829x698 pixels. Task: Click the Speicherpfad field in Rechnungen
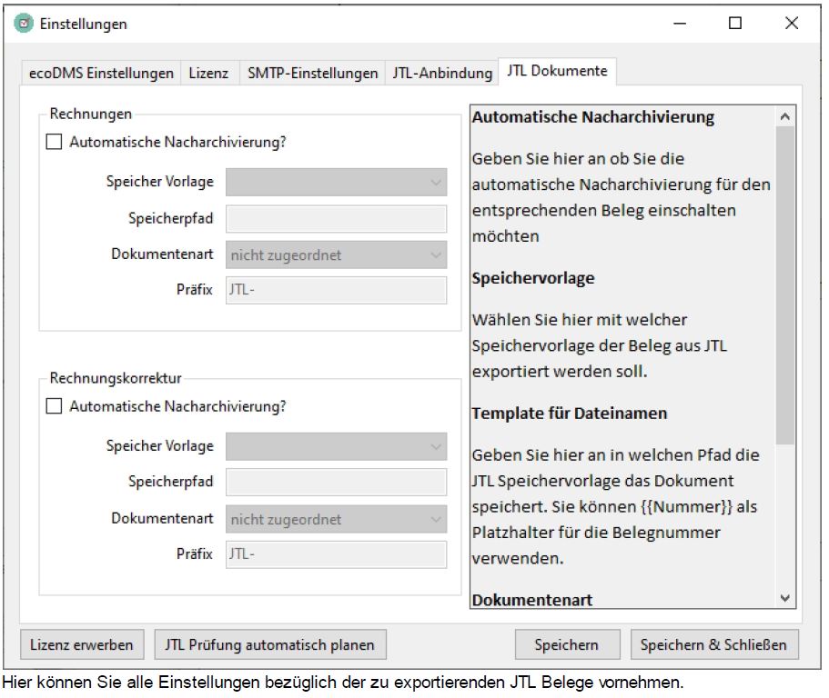click(x=337, y=219)
